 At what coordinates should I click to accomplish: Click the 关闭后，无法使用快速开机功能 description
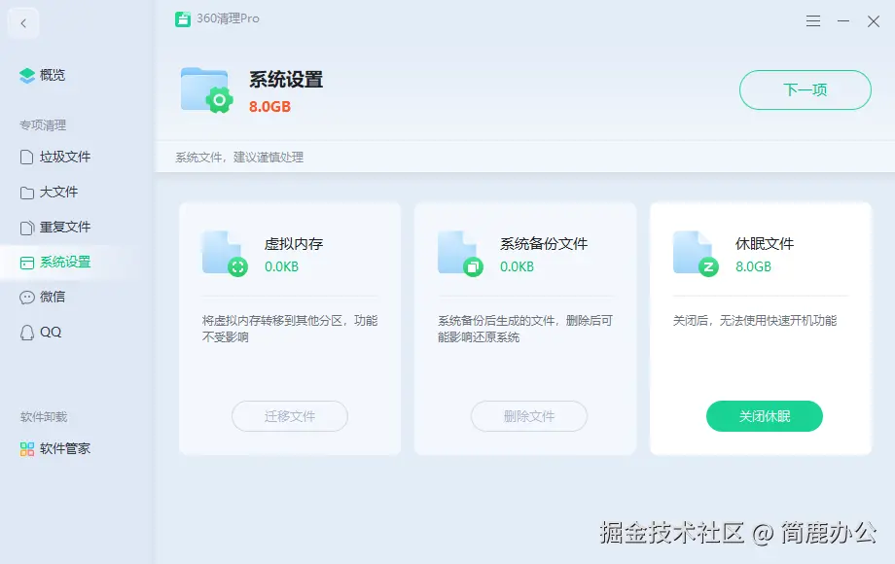(x=755, y=321)
